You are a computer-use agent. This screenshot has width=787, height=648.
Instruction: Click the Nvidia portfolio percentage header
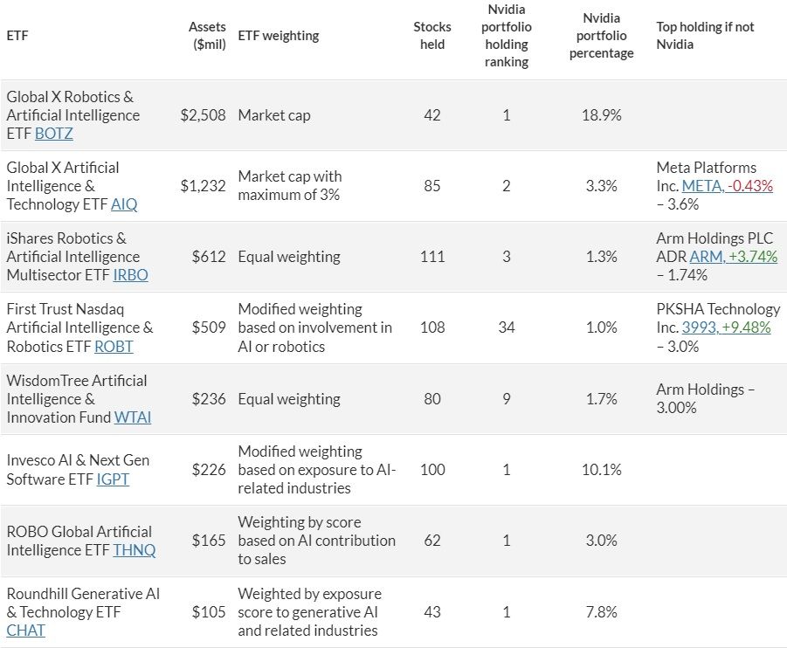tap(601, 36)
